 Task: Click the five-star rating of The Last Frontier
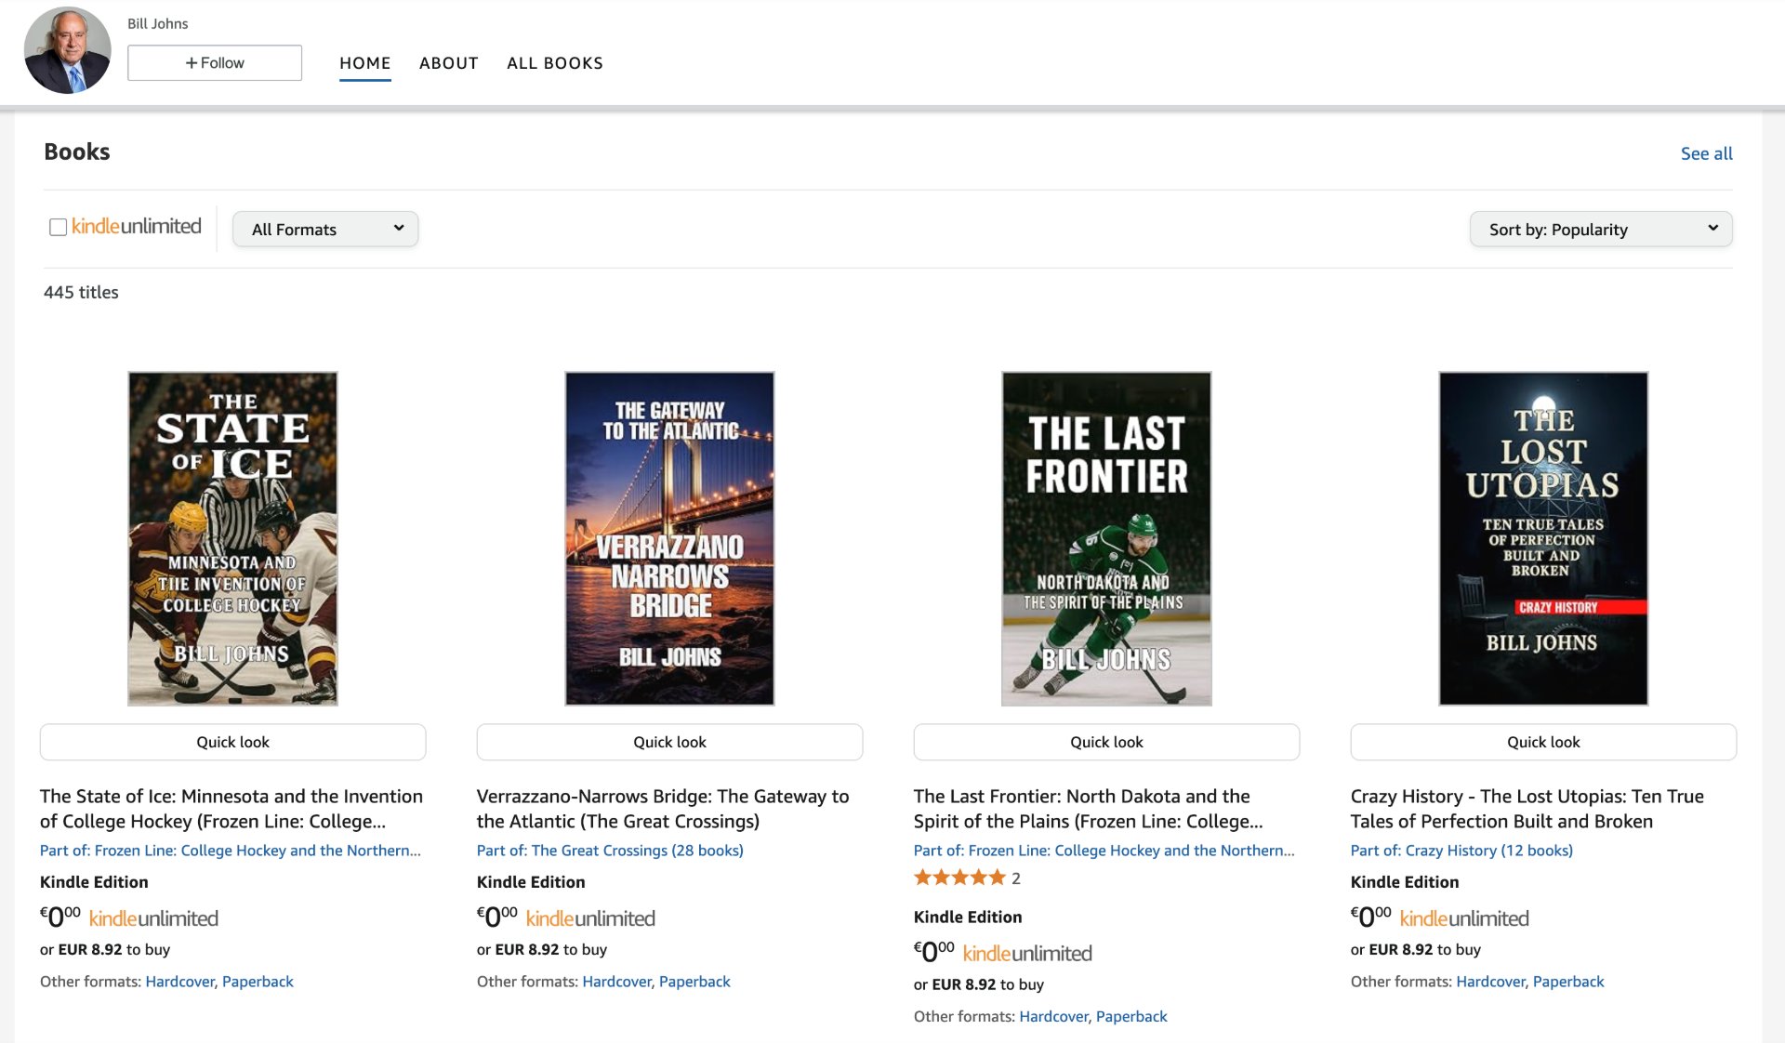(x=959, y=878)
